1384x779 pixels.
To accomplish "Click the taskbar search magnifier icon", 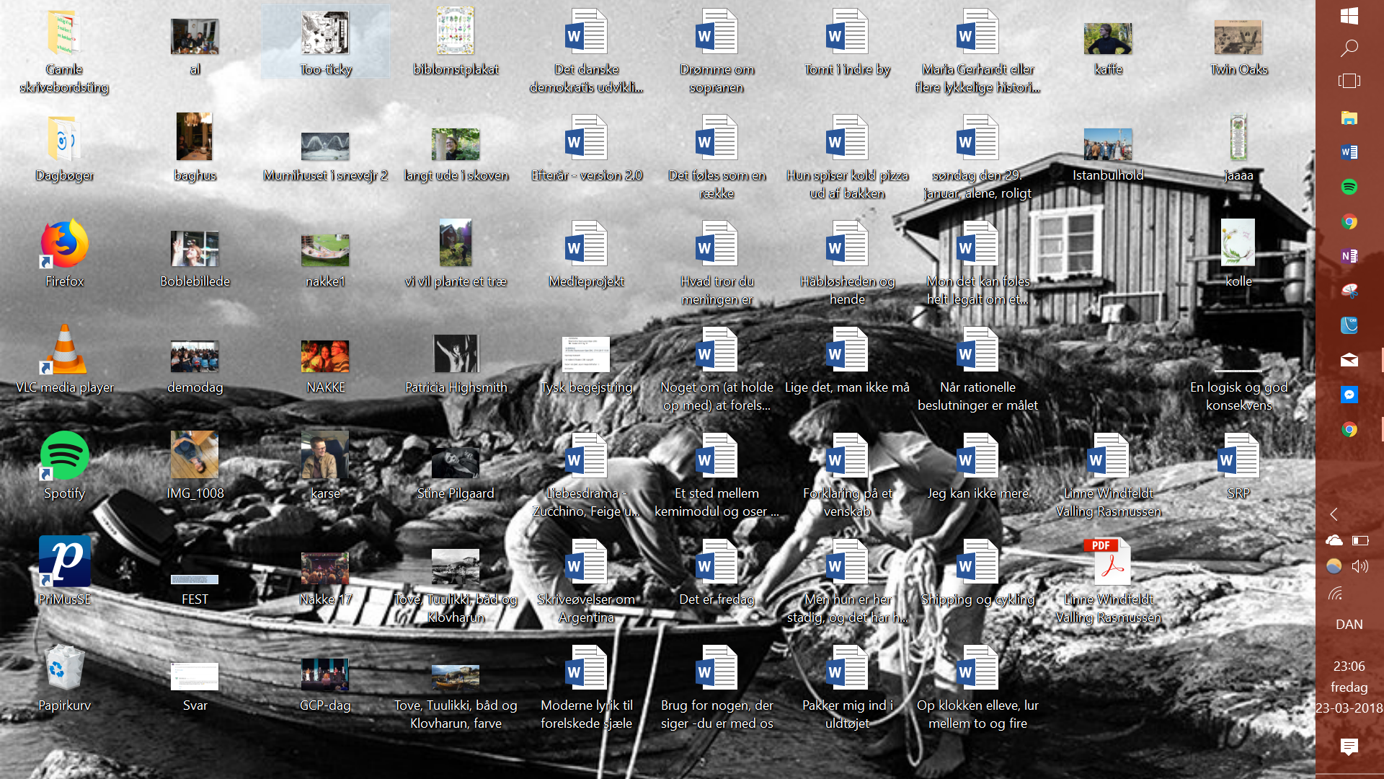I will pyautogui.click(x=1349, y=48).
